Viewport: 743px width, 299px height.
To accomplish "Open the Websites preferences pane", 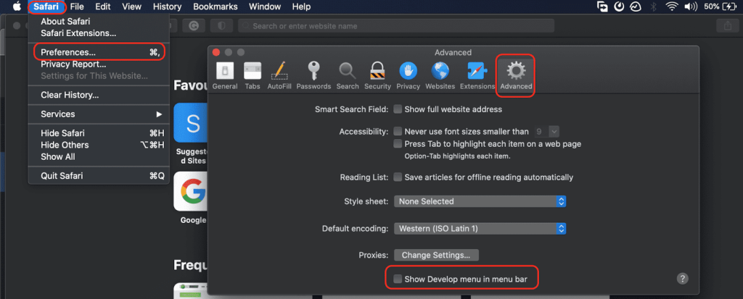I will [x=440, y=76].
